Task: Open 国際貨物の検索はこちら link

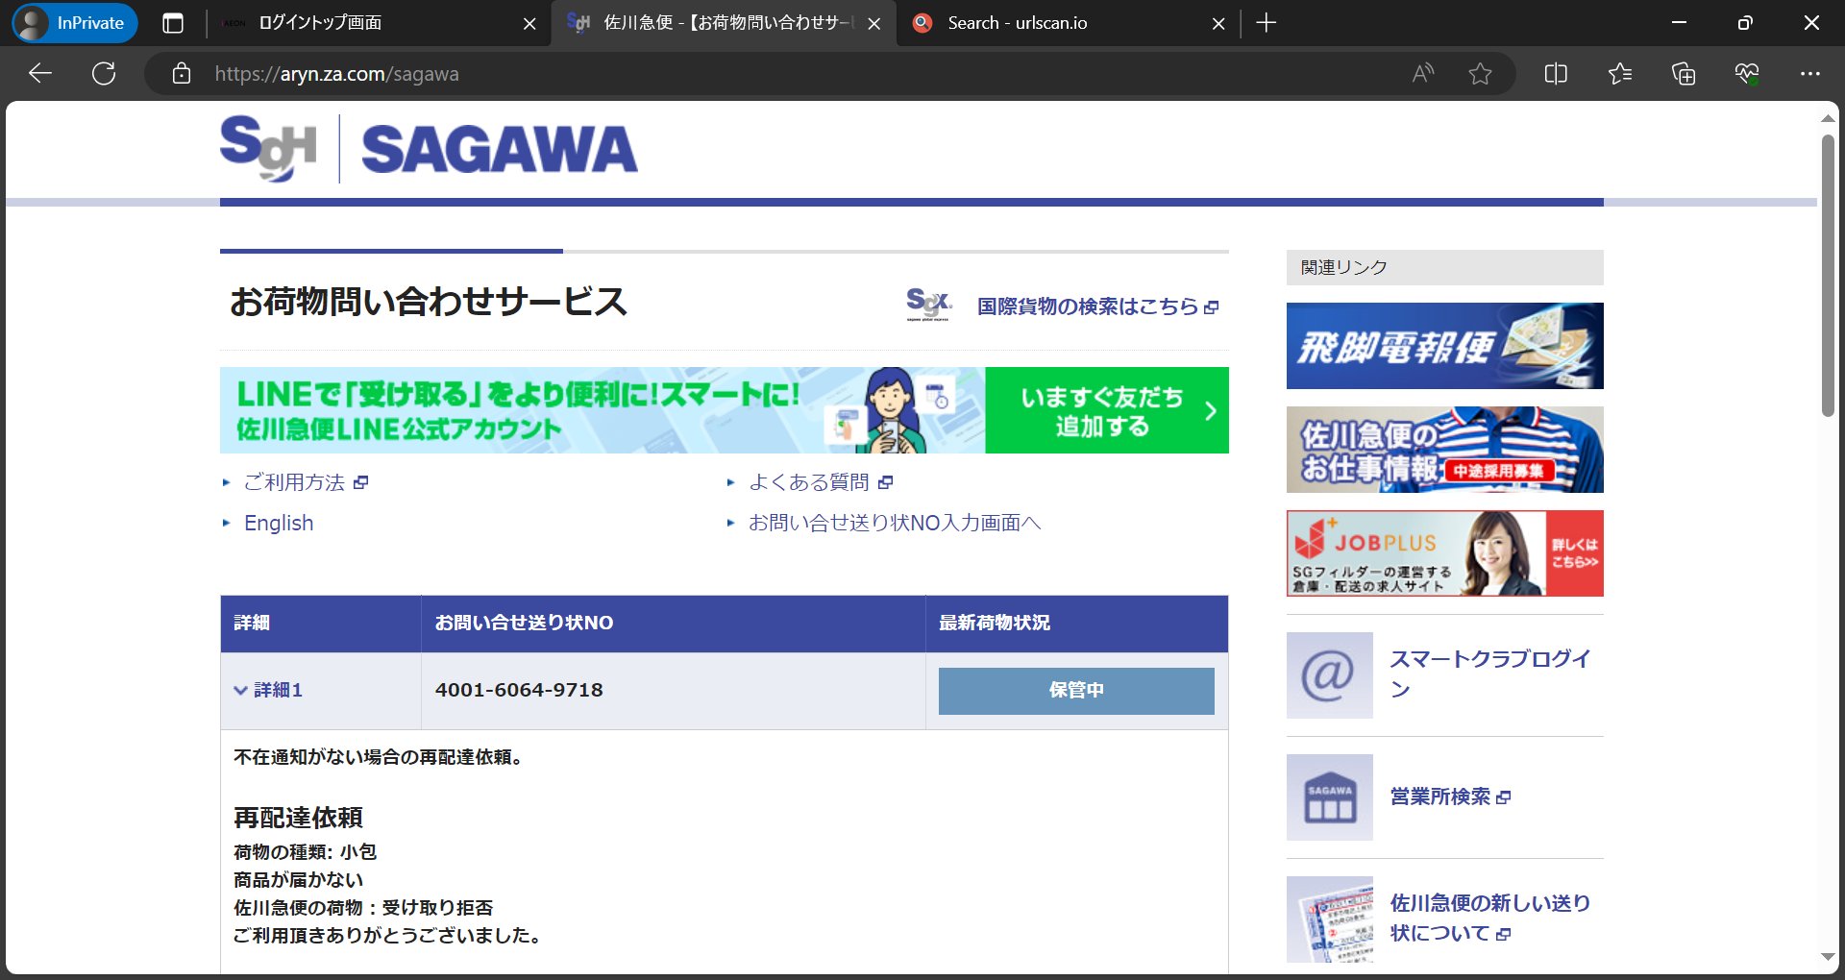Action: [1097, 306]
